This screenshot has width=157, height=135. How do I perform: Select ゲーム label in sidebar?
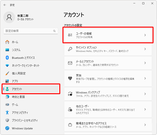coord(15,105)
